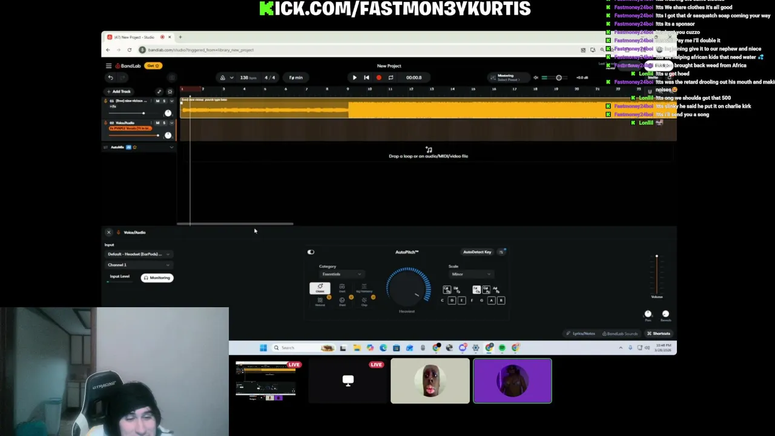Screen dimensions: 775x436
Task: Select the Duet AutoPitch preset icon
Action: click(x=342, y=288)
